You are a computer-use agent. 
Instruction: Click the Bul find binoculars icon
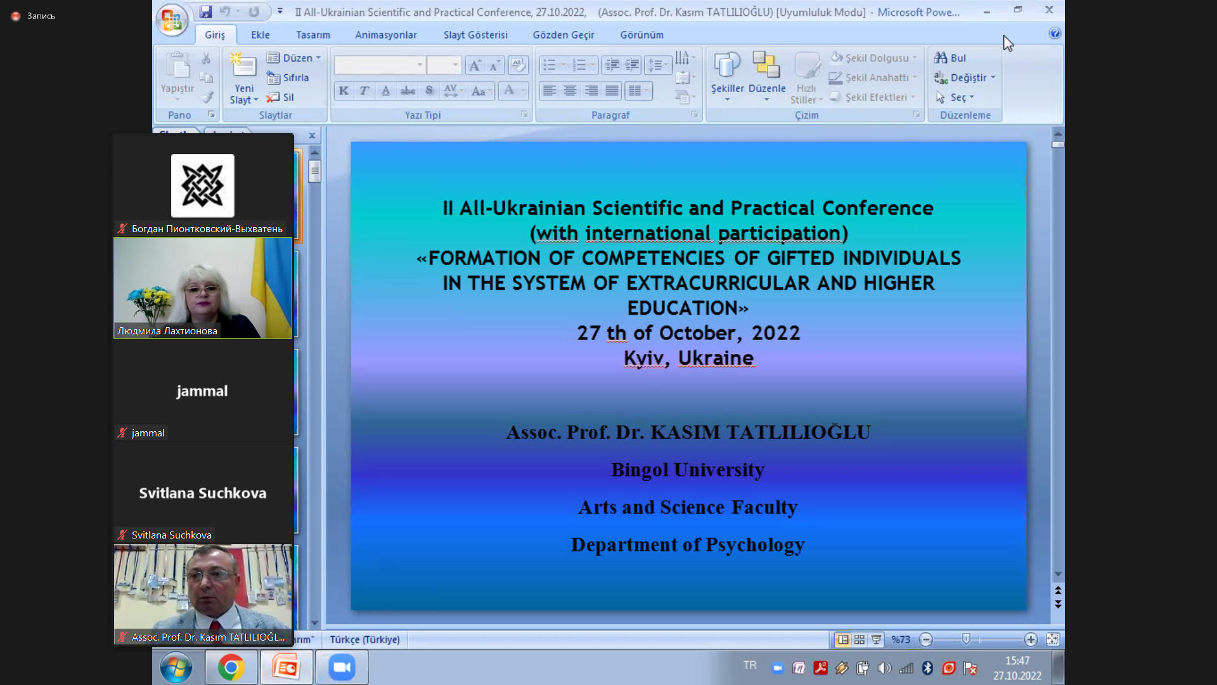tap(941, 58)
